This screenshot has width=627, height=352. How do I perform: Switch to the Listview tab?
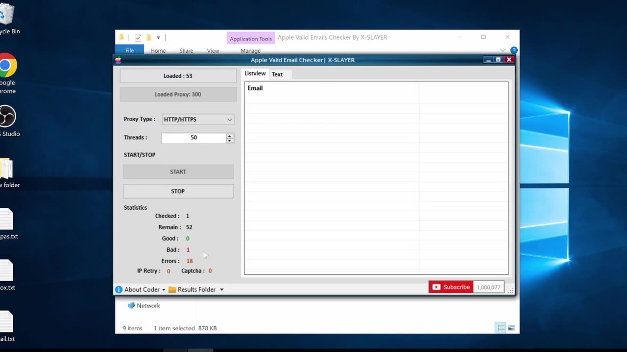coord(255,74)
